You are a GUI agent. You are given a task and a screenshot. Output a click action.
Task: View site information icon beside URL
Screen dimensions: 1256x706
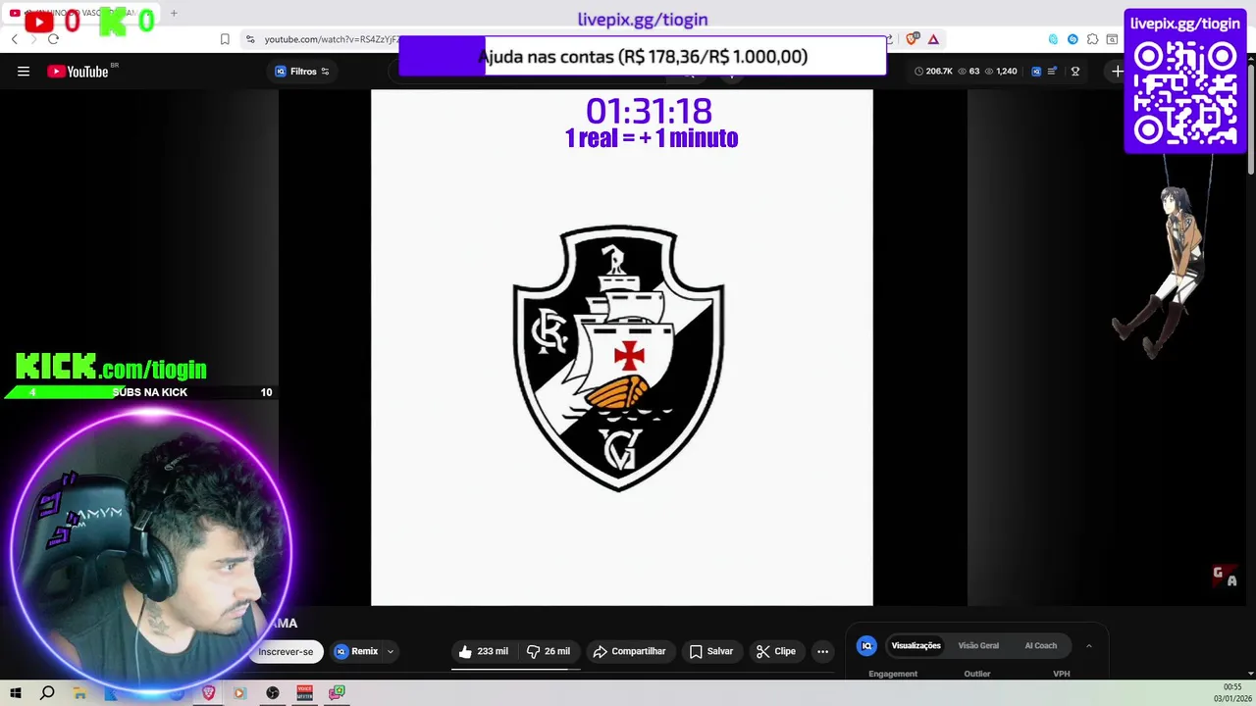250,39
